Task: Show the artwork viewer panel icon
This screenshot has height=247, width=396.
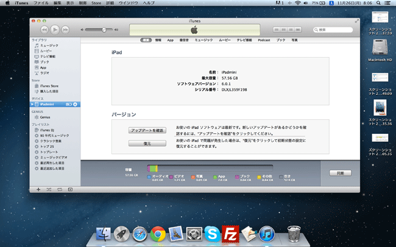Action: tap(70, 189)
